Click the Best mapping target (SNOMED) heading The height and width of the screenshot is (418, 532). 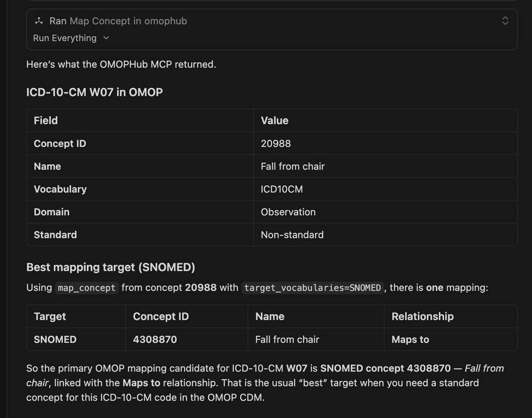[111, 267]
